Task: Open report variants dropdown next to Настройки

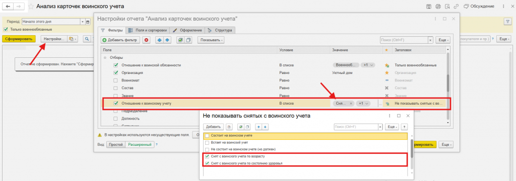Action: point(72,39)
